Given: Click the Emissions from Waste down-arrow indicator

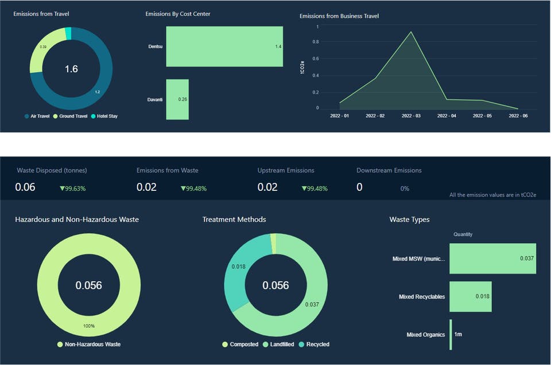Looking at the screenshot, I should point(193,188).
